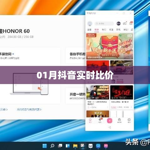Open the 动态 feed tab icon
Screen dimensions: 150x150
100,121
